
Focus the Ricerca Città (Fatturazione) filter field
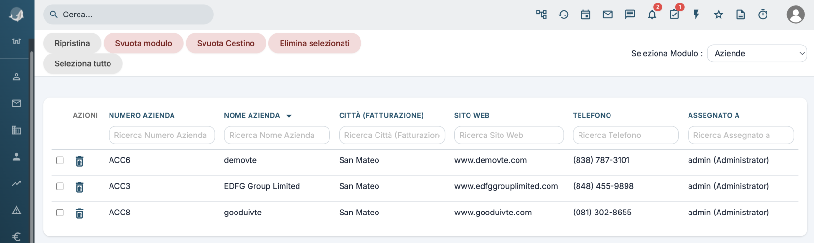point(392,135)
